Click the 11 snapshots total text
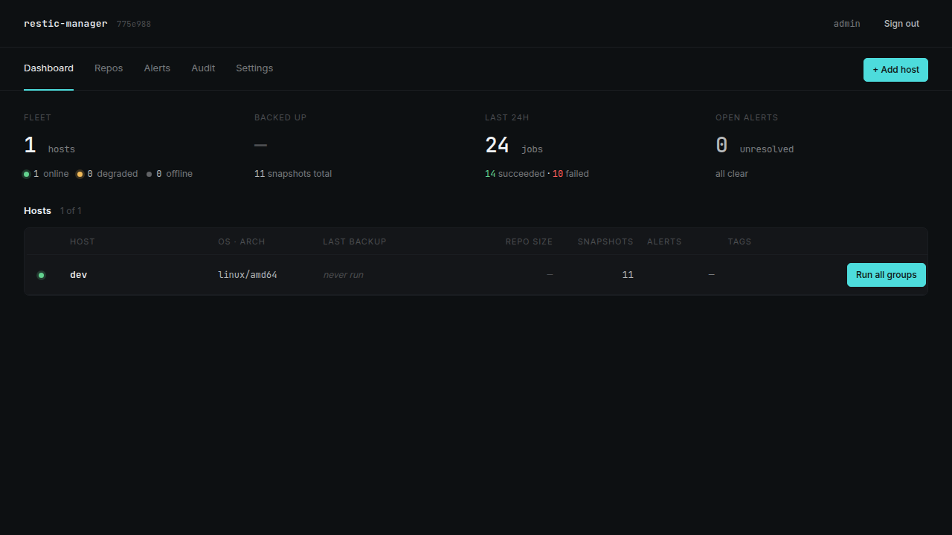The width and height of the screenshot is (952, 535). pos(293,174)
